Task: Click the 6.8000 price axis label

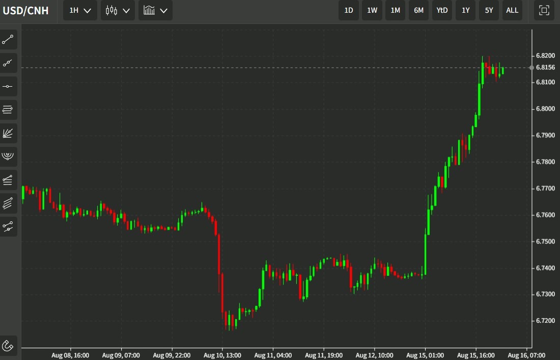Action: (545, 109)
